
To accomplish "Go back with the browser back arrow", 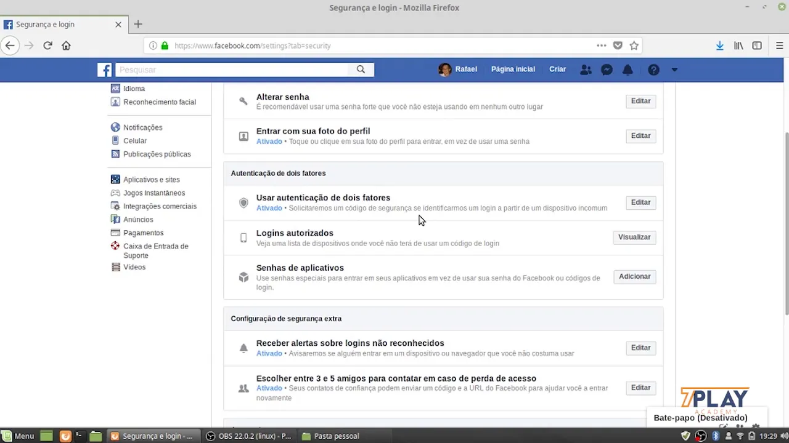I will (x=10, y=46).
